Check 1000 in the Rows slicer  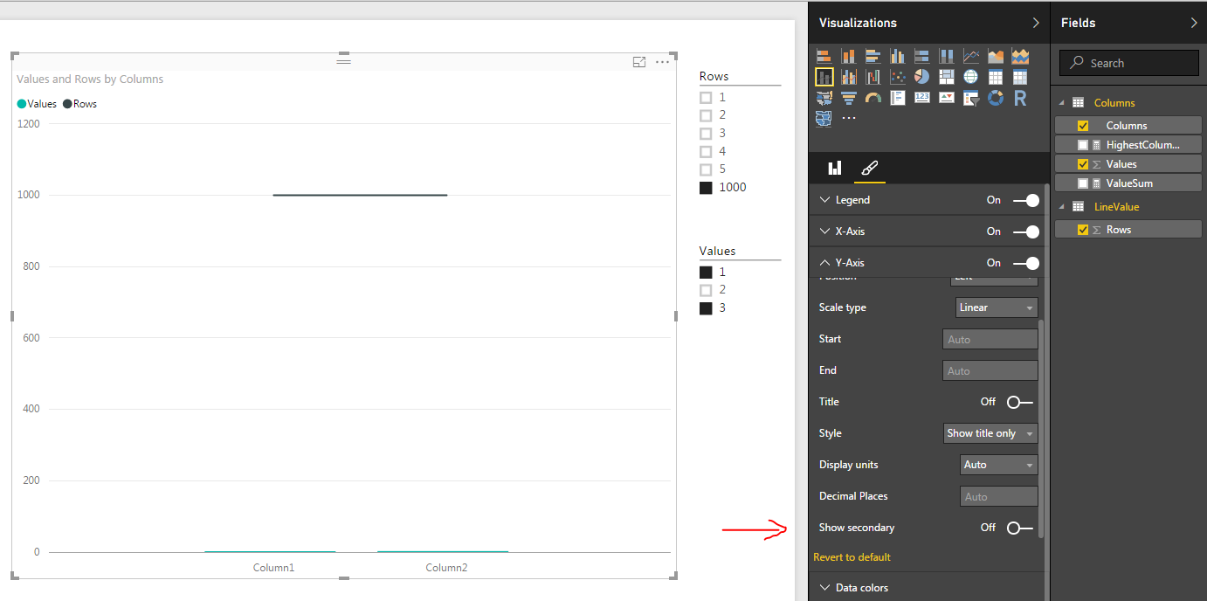pos(706,188)
